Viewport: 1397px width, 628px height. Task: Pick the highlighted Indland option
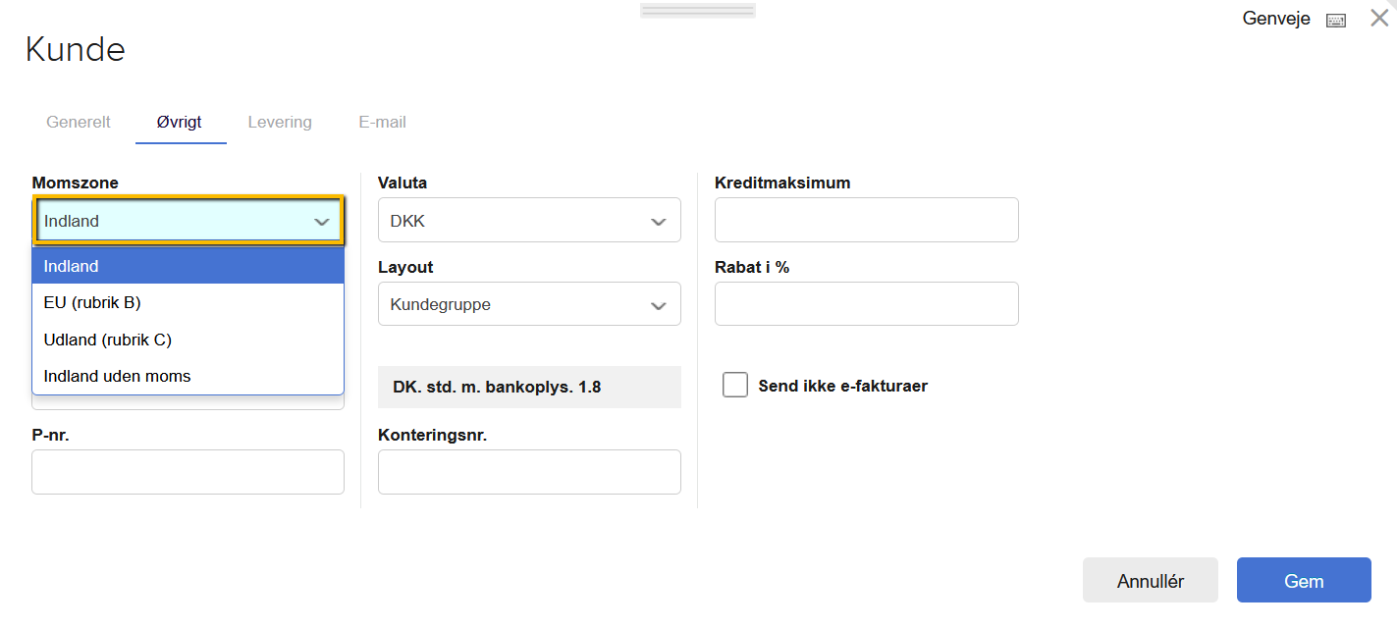pos(69,265)
